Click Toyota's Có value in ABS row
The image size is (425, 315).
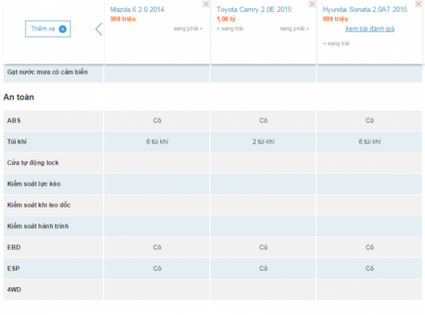point(263,120)
